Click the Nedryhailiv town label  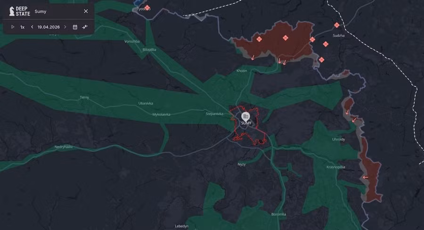(64, 147)
